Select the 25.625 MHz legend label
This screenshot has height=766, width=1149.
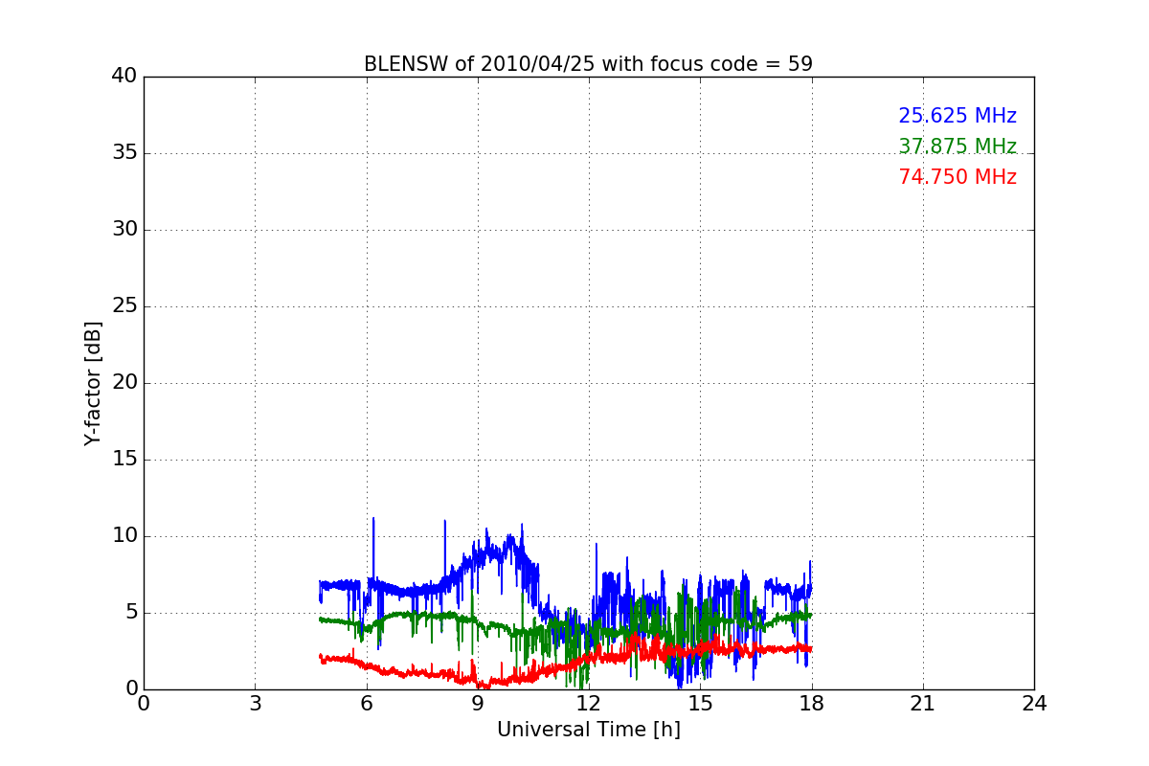tap(957, 116)
